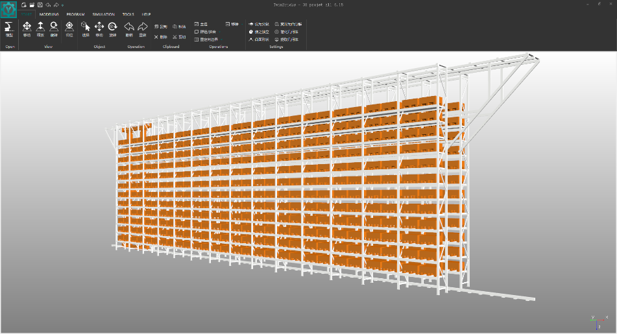Switch to the START ribbon tab
617x334 pixels.
(x=27, y=14)
